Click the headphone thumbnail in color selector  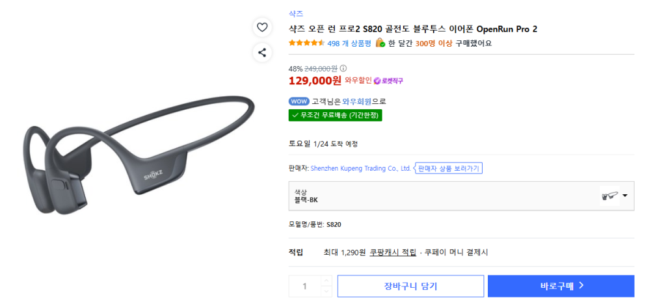tap(609, 196)
